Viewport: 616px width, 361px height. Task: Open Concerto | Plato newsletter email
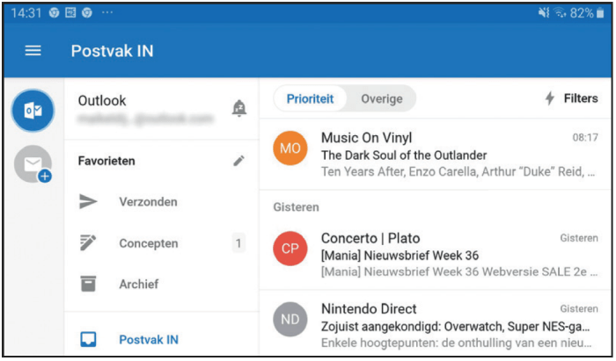tap(436, 255)
